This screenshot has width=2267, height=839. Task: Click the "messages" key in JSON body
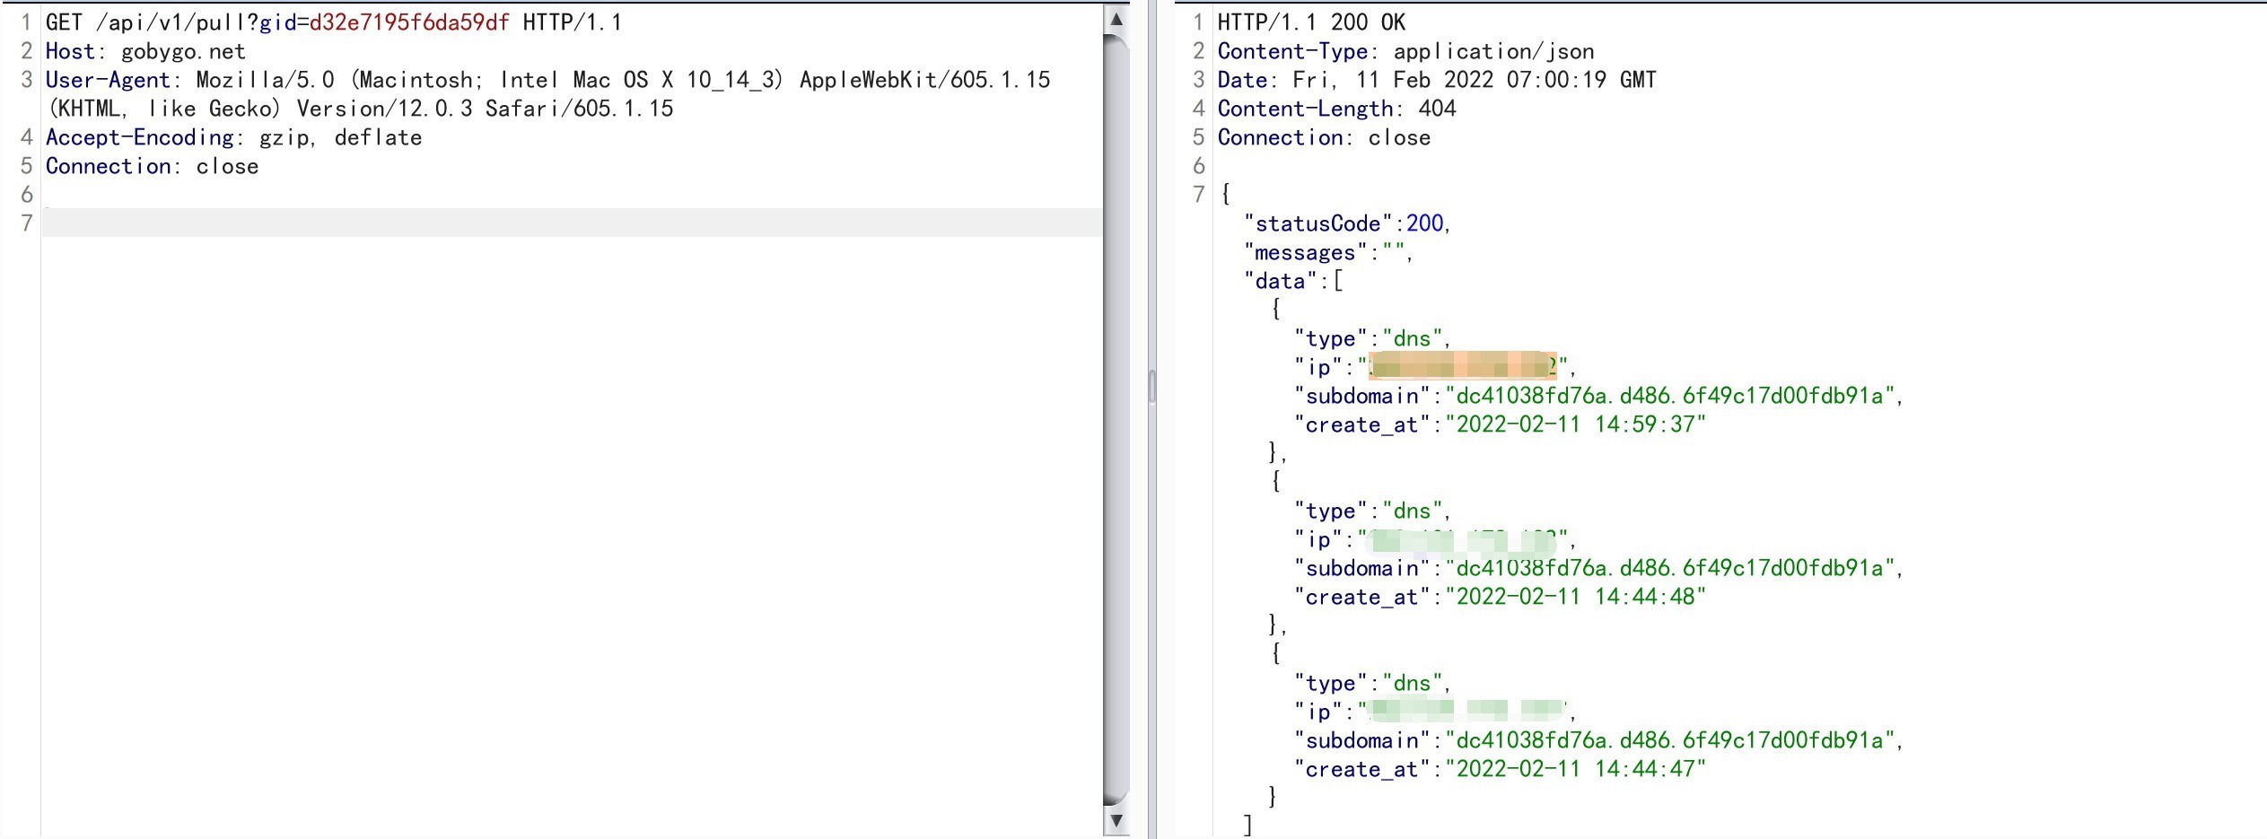1305,252
